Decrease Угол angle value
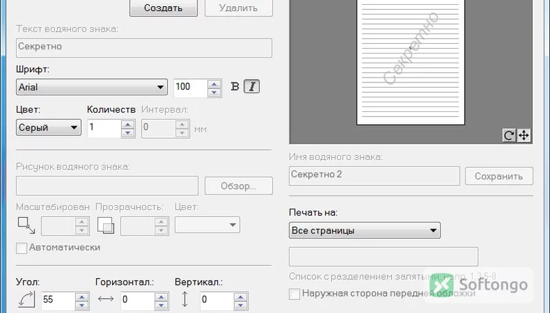The height and width of the screenshot is (313, 550). click(82, 305)
